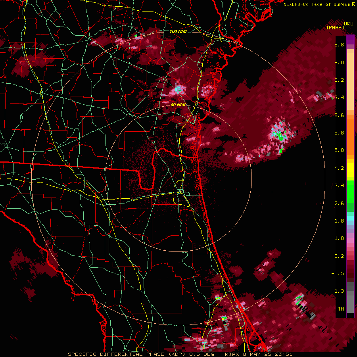Click the -1.3 color scale value
The height and width of the screenshot is (357, 357).
[338, 291]
